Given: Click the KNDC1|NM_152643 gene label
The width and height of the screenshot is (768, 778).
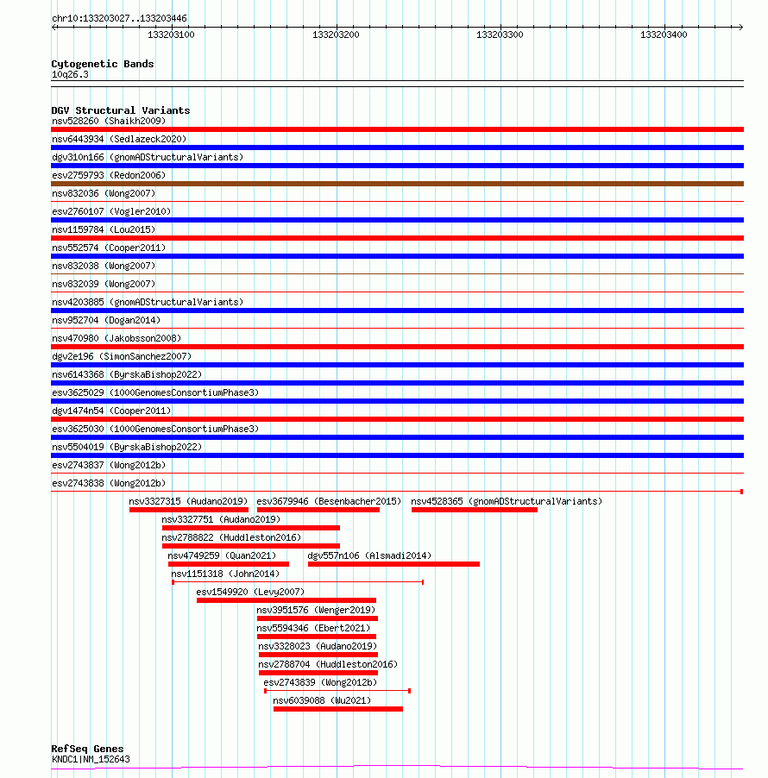Looking at the screenshot, I should 91,759.
